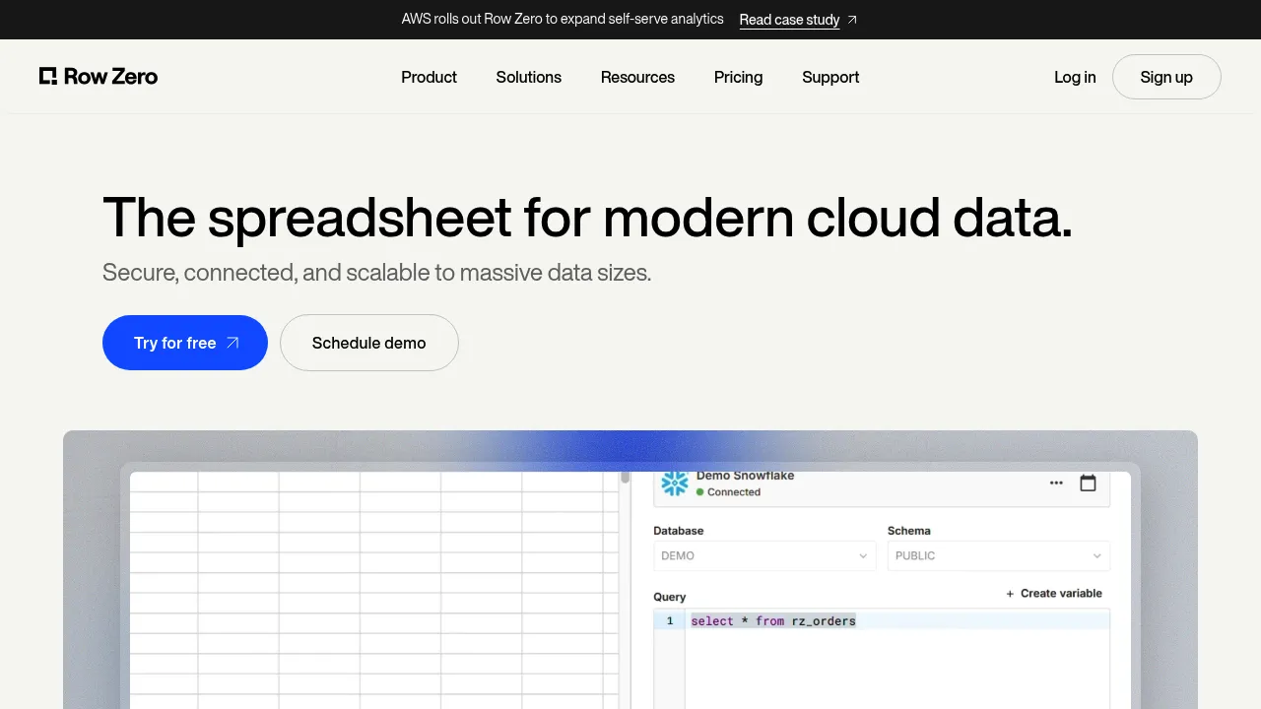Open the three-dots connection menu
The width and height of the screenshot is (1261, 709).
point(1056,483)
